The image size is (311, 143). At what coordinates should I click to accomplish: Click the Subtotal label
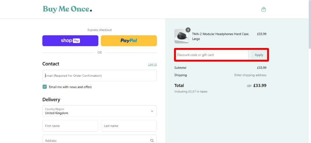pos(180,68)
